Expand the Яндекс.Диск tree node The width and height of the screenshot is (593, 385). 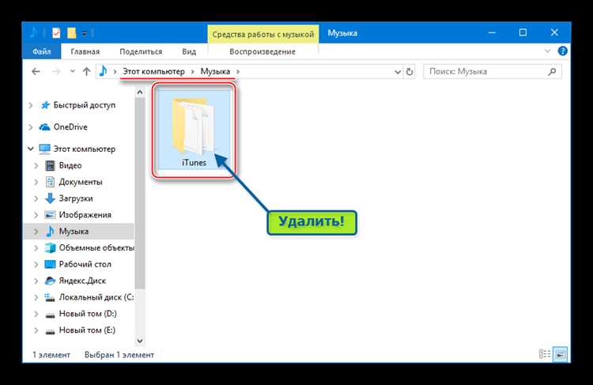36,281
